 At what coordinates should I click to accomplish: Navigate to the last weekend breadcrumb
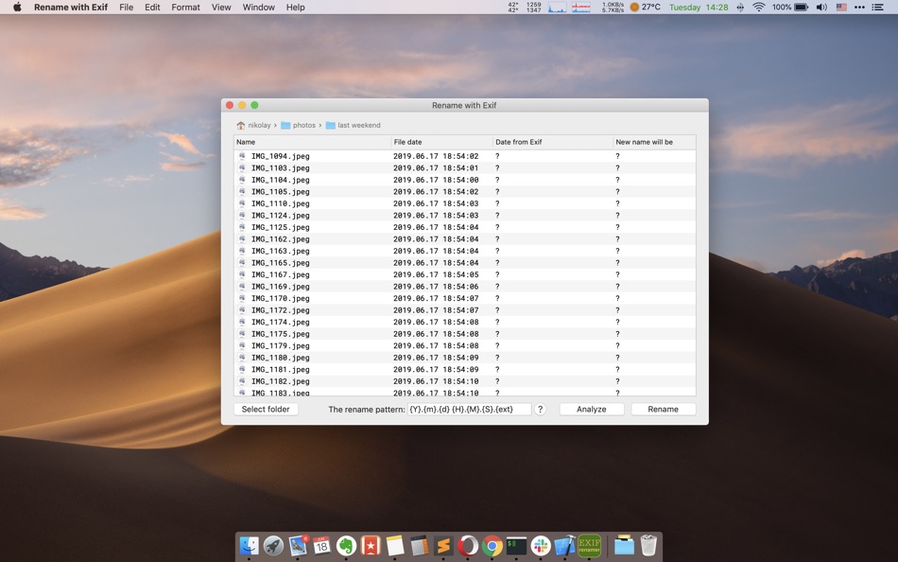(357, 124)
